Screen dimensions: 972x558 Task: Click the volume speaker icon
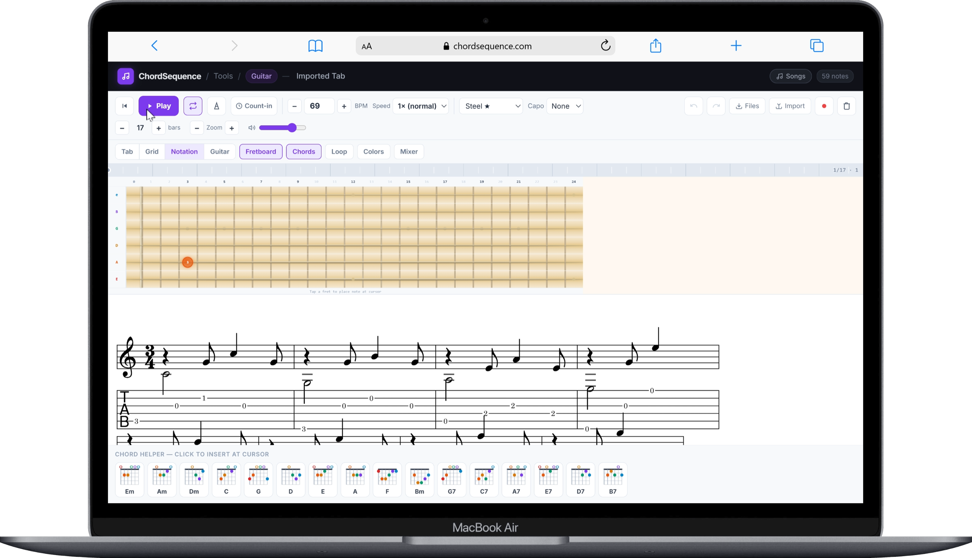click(x=251, y=128)
